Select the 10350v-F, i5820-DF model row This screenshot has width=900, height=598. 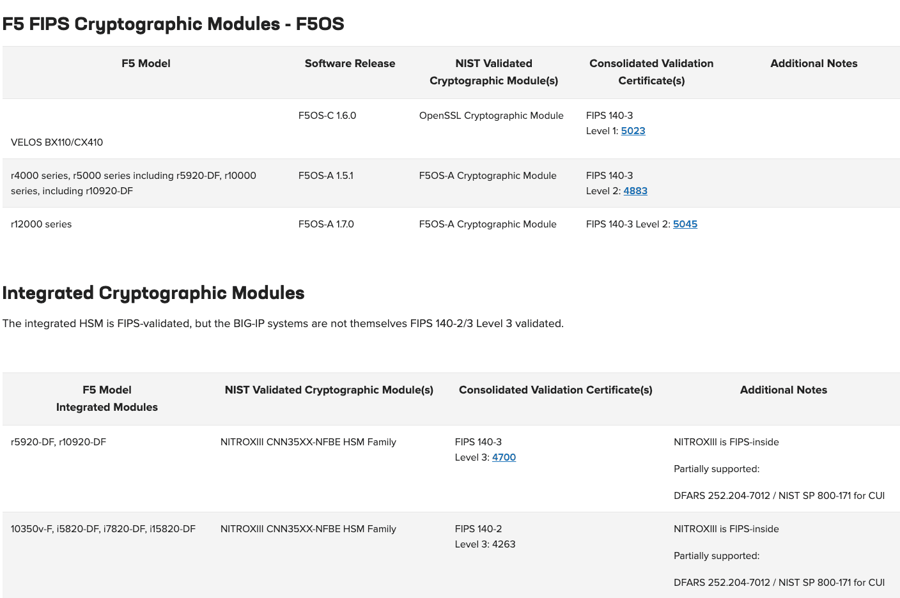tap(103, 528)
